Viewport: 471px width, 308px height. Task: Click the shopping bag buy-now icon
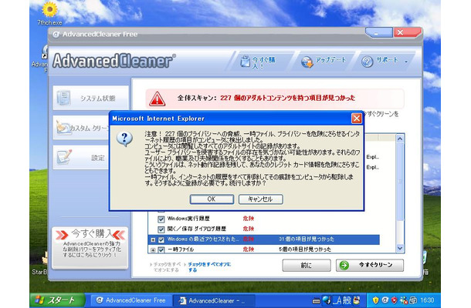[x=245, y=62]
